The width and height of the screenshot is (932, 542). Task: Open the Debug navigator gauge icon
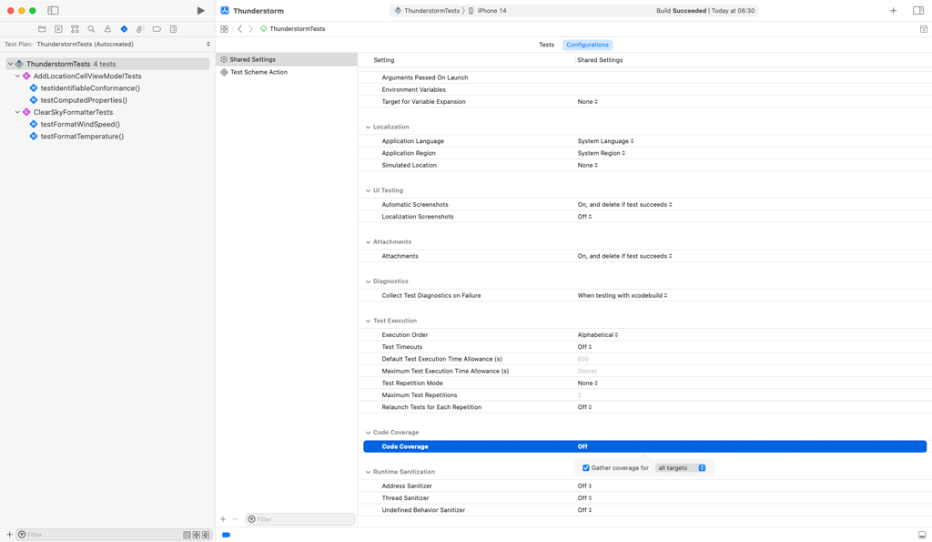(x=139, y=28)
